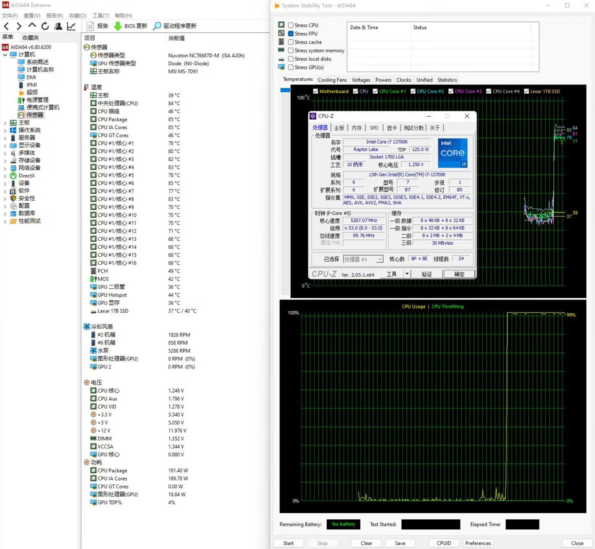The height and width of the screenshot is (549, 595).
Task: Click the Intel Core i7 logo in CPU-Z
Action: (x=453, y=153)
